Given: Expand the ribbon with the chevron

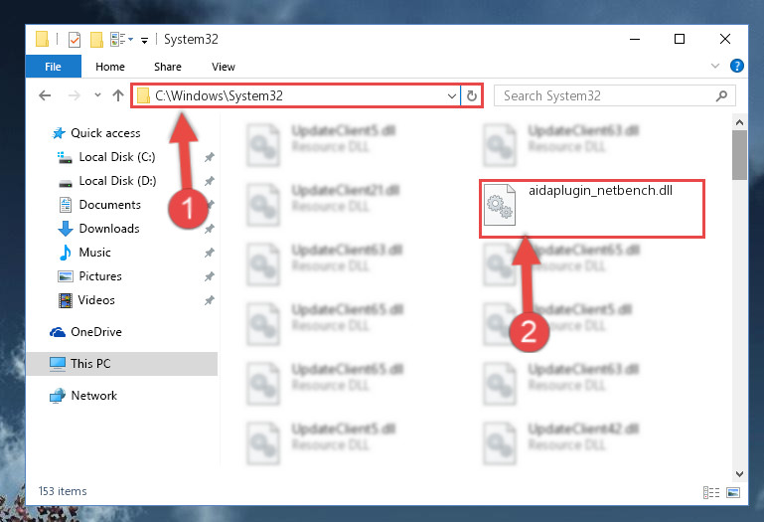Looking at the screenshot, I should [x=714, y=66].
